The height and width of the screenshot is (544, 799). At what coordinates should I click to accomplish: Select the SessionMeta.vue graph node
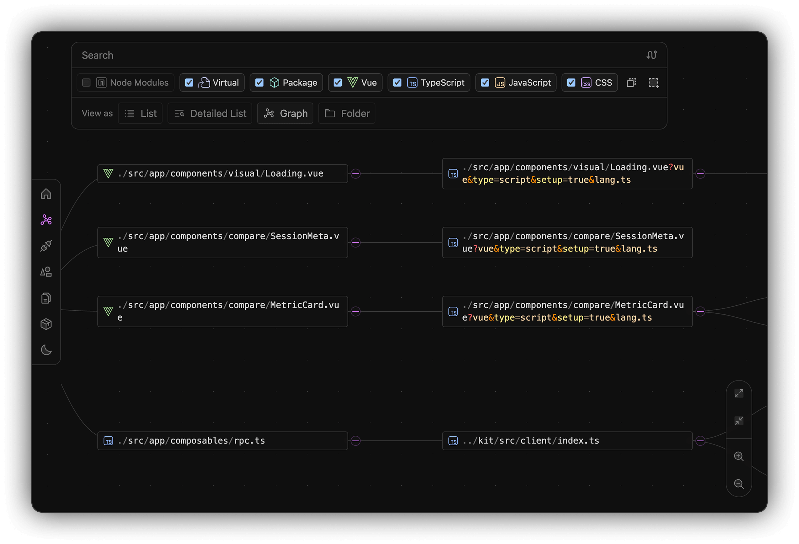tap(222, 242)
